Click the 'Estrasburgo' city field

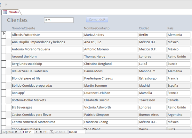click(152, 78)
